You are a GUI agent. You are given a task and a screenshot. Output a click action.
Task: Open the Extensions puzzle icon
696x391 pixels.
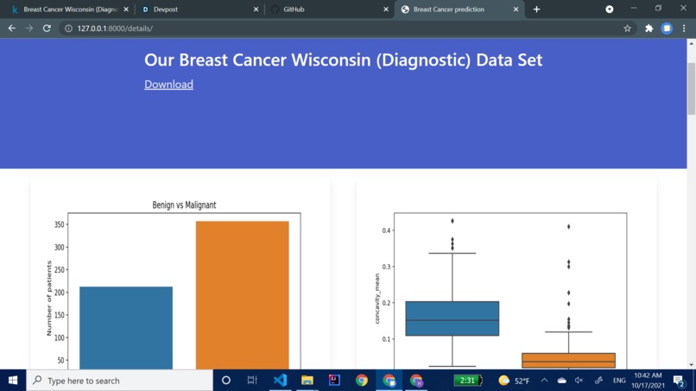[x=649, y=28]
